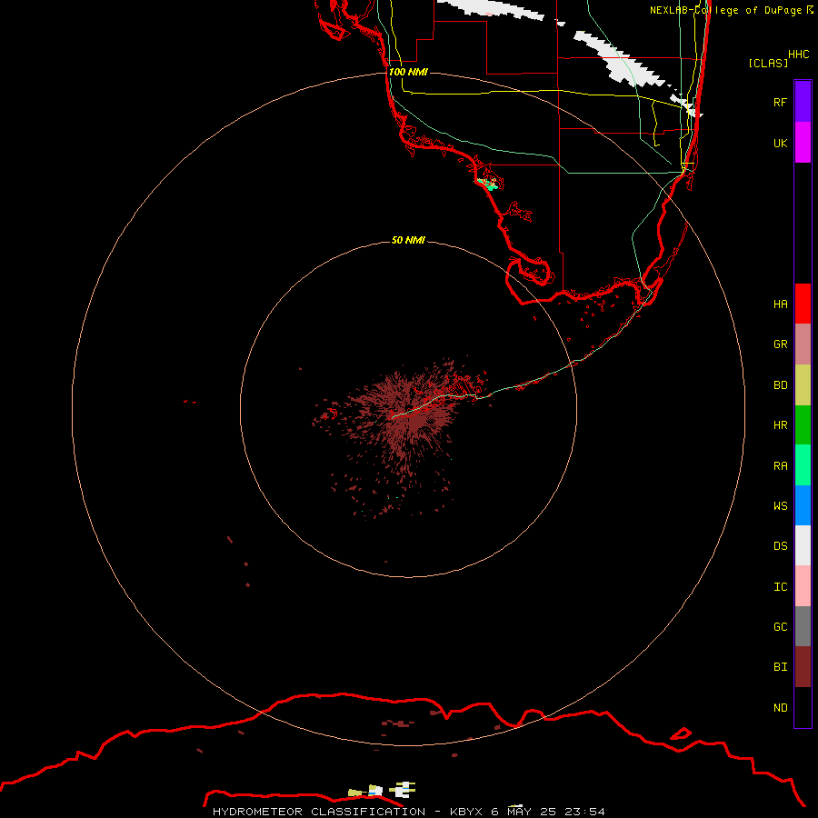818x818 pixels.
Task: Click the BD legend label
Action: click(x=780, y=385)
